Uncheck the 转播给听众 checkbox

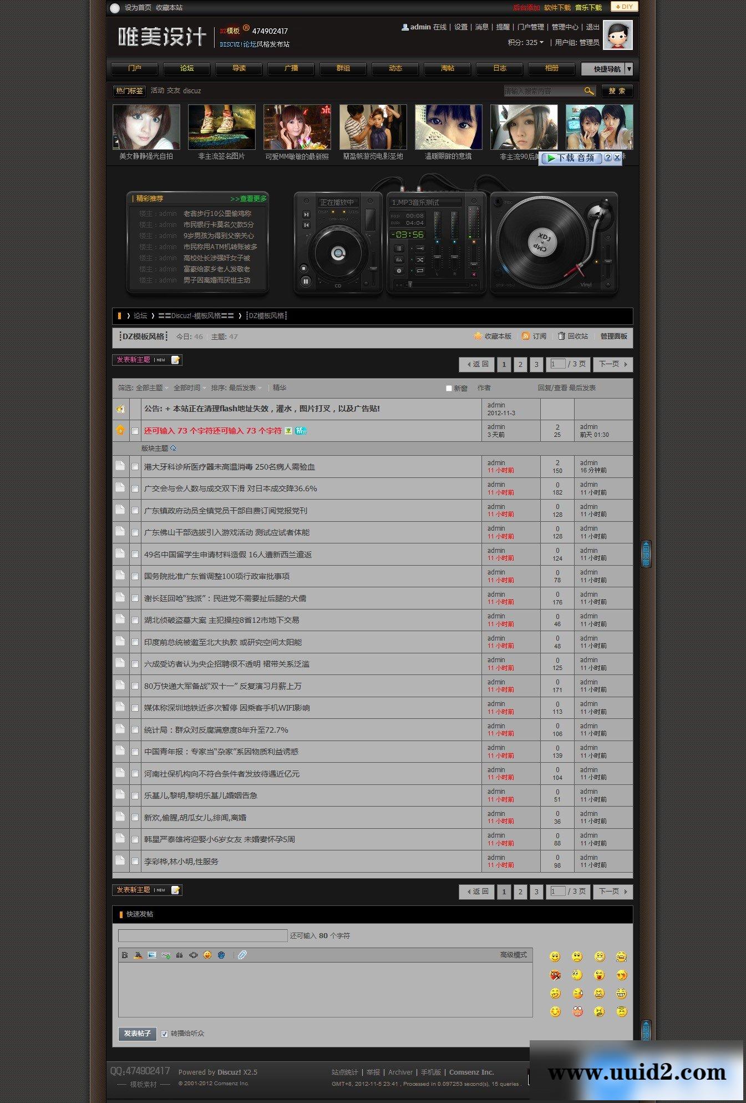[x=164, y=1034]
